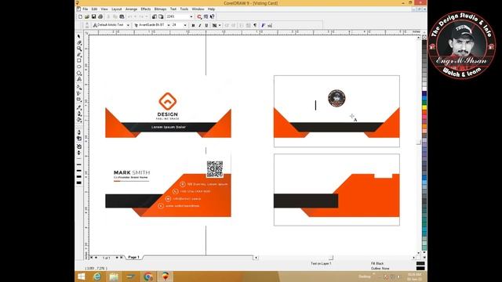Click the circular logo on the right card
Image resolution: width=502 pixels, height=282 pixels.
[x=336, y=98]
